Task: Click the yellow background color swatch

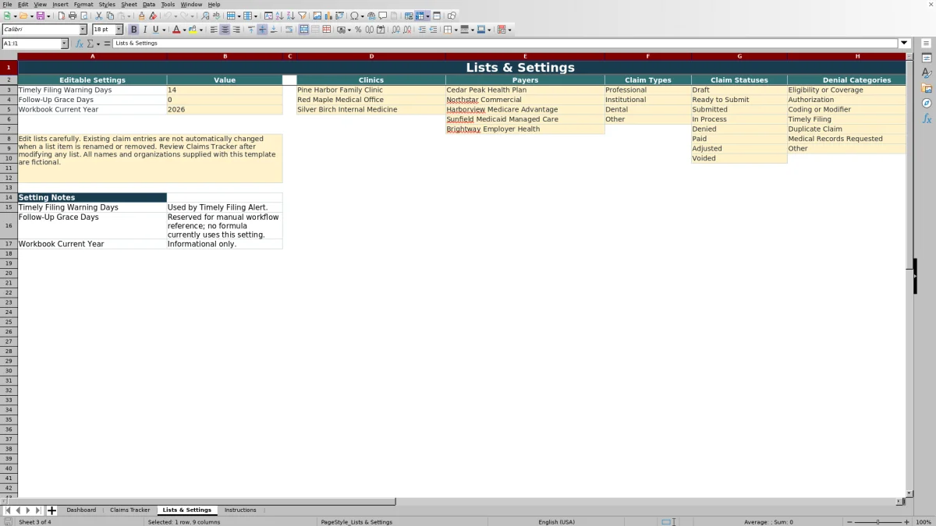Action: coord(193,30)
